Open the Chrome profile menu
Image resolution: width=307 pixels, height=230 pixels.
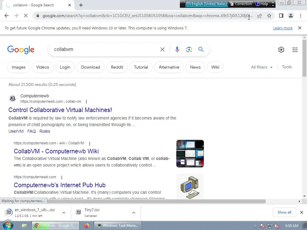(291, 16)
